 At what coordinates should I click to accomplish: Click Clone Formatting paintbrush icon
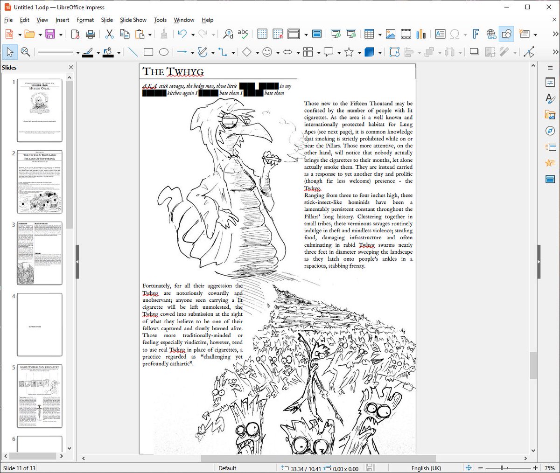pyautogui.click(x=164, y=34)
